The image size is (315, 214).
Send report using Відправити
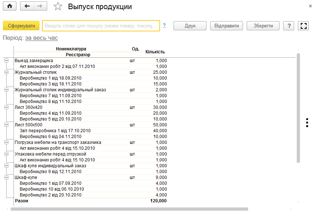tap(227, 26)
